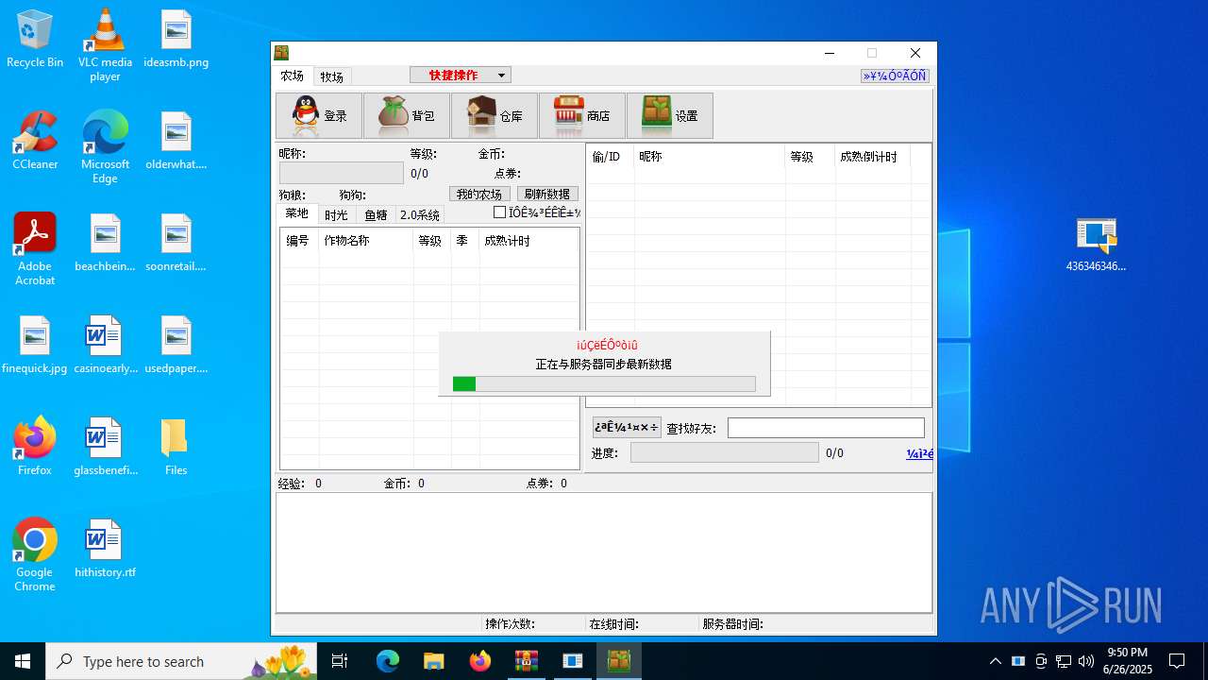Click the 偷/ID column header
Viewport: 1208px width, 680px height.
pyautogui.click(x=611, y=157)
